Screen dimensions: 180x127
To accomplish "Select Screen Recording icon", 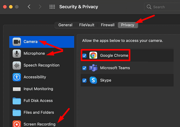I will 17,124.
